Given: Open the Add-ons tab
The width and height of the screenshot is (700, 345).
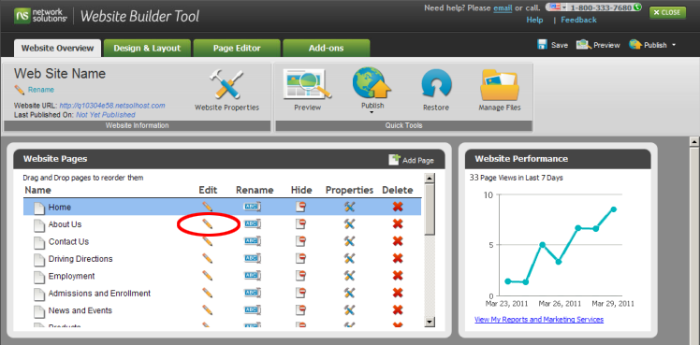Looking at the screenshot, I should (327, 48).
